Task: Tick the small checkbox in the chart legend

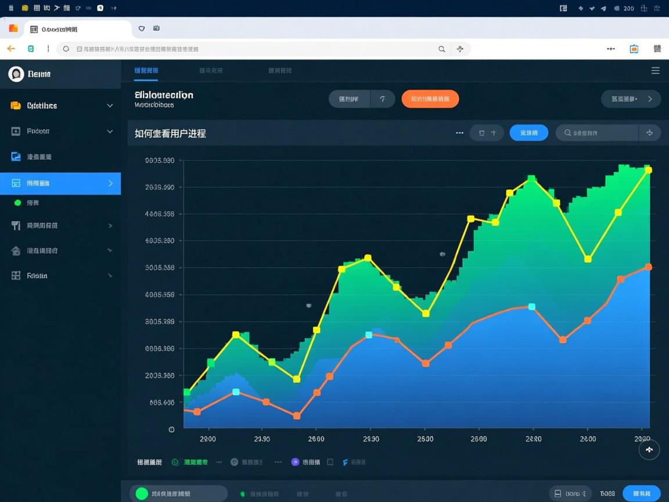Action: point(330,462)
